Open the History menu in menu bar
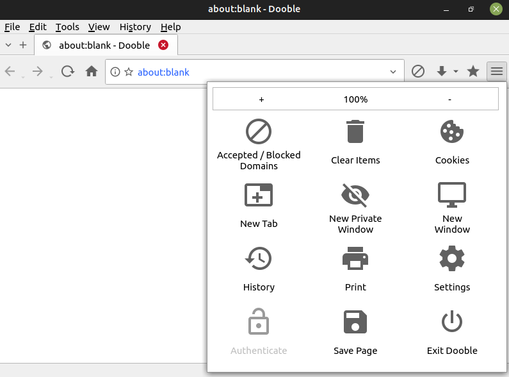This screenshot has width=509, height=377. 135,27
